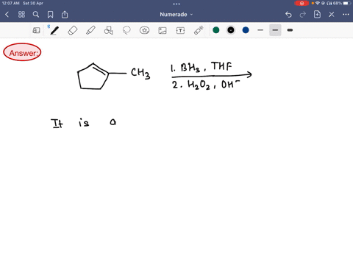
Task: Undo the last stroke
Action: pyautogui.click(x=288, y=15)
